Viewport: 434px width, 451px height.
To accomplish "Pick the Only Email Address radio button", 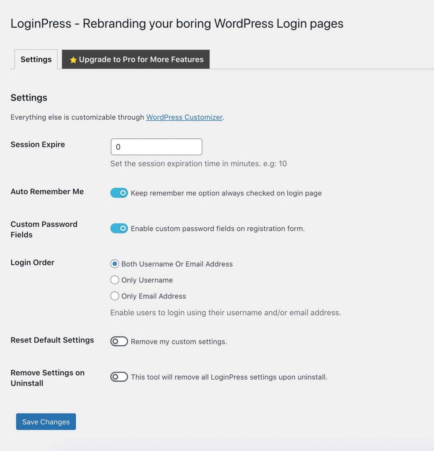I will (115, 296).
